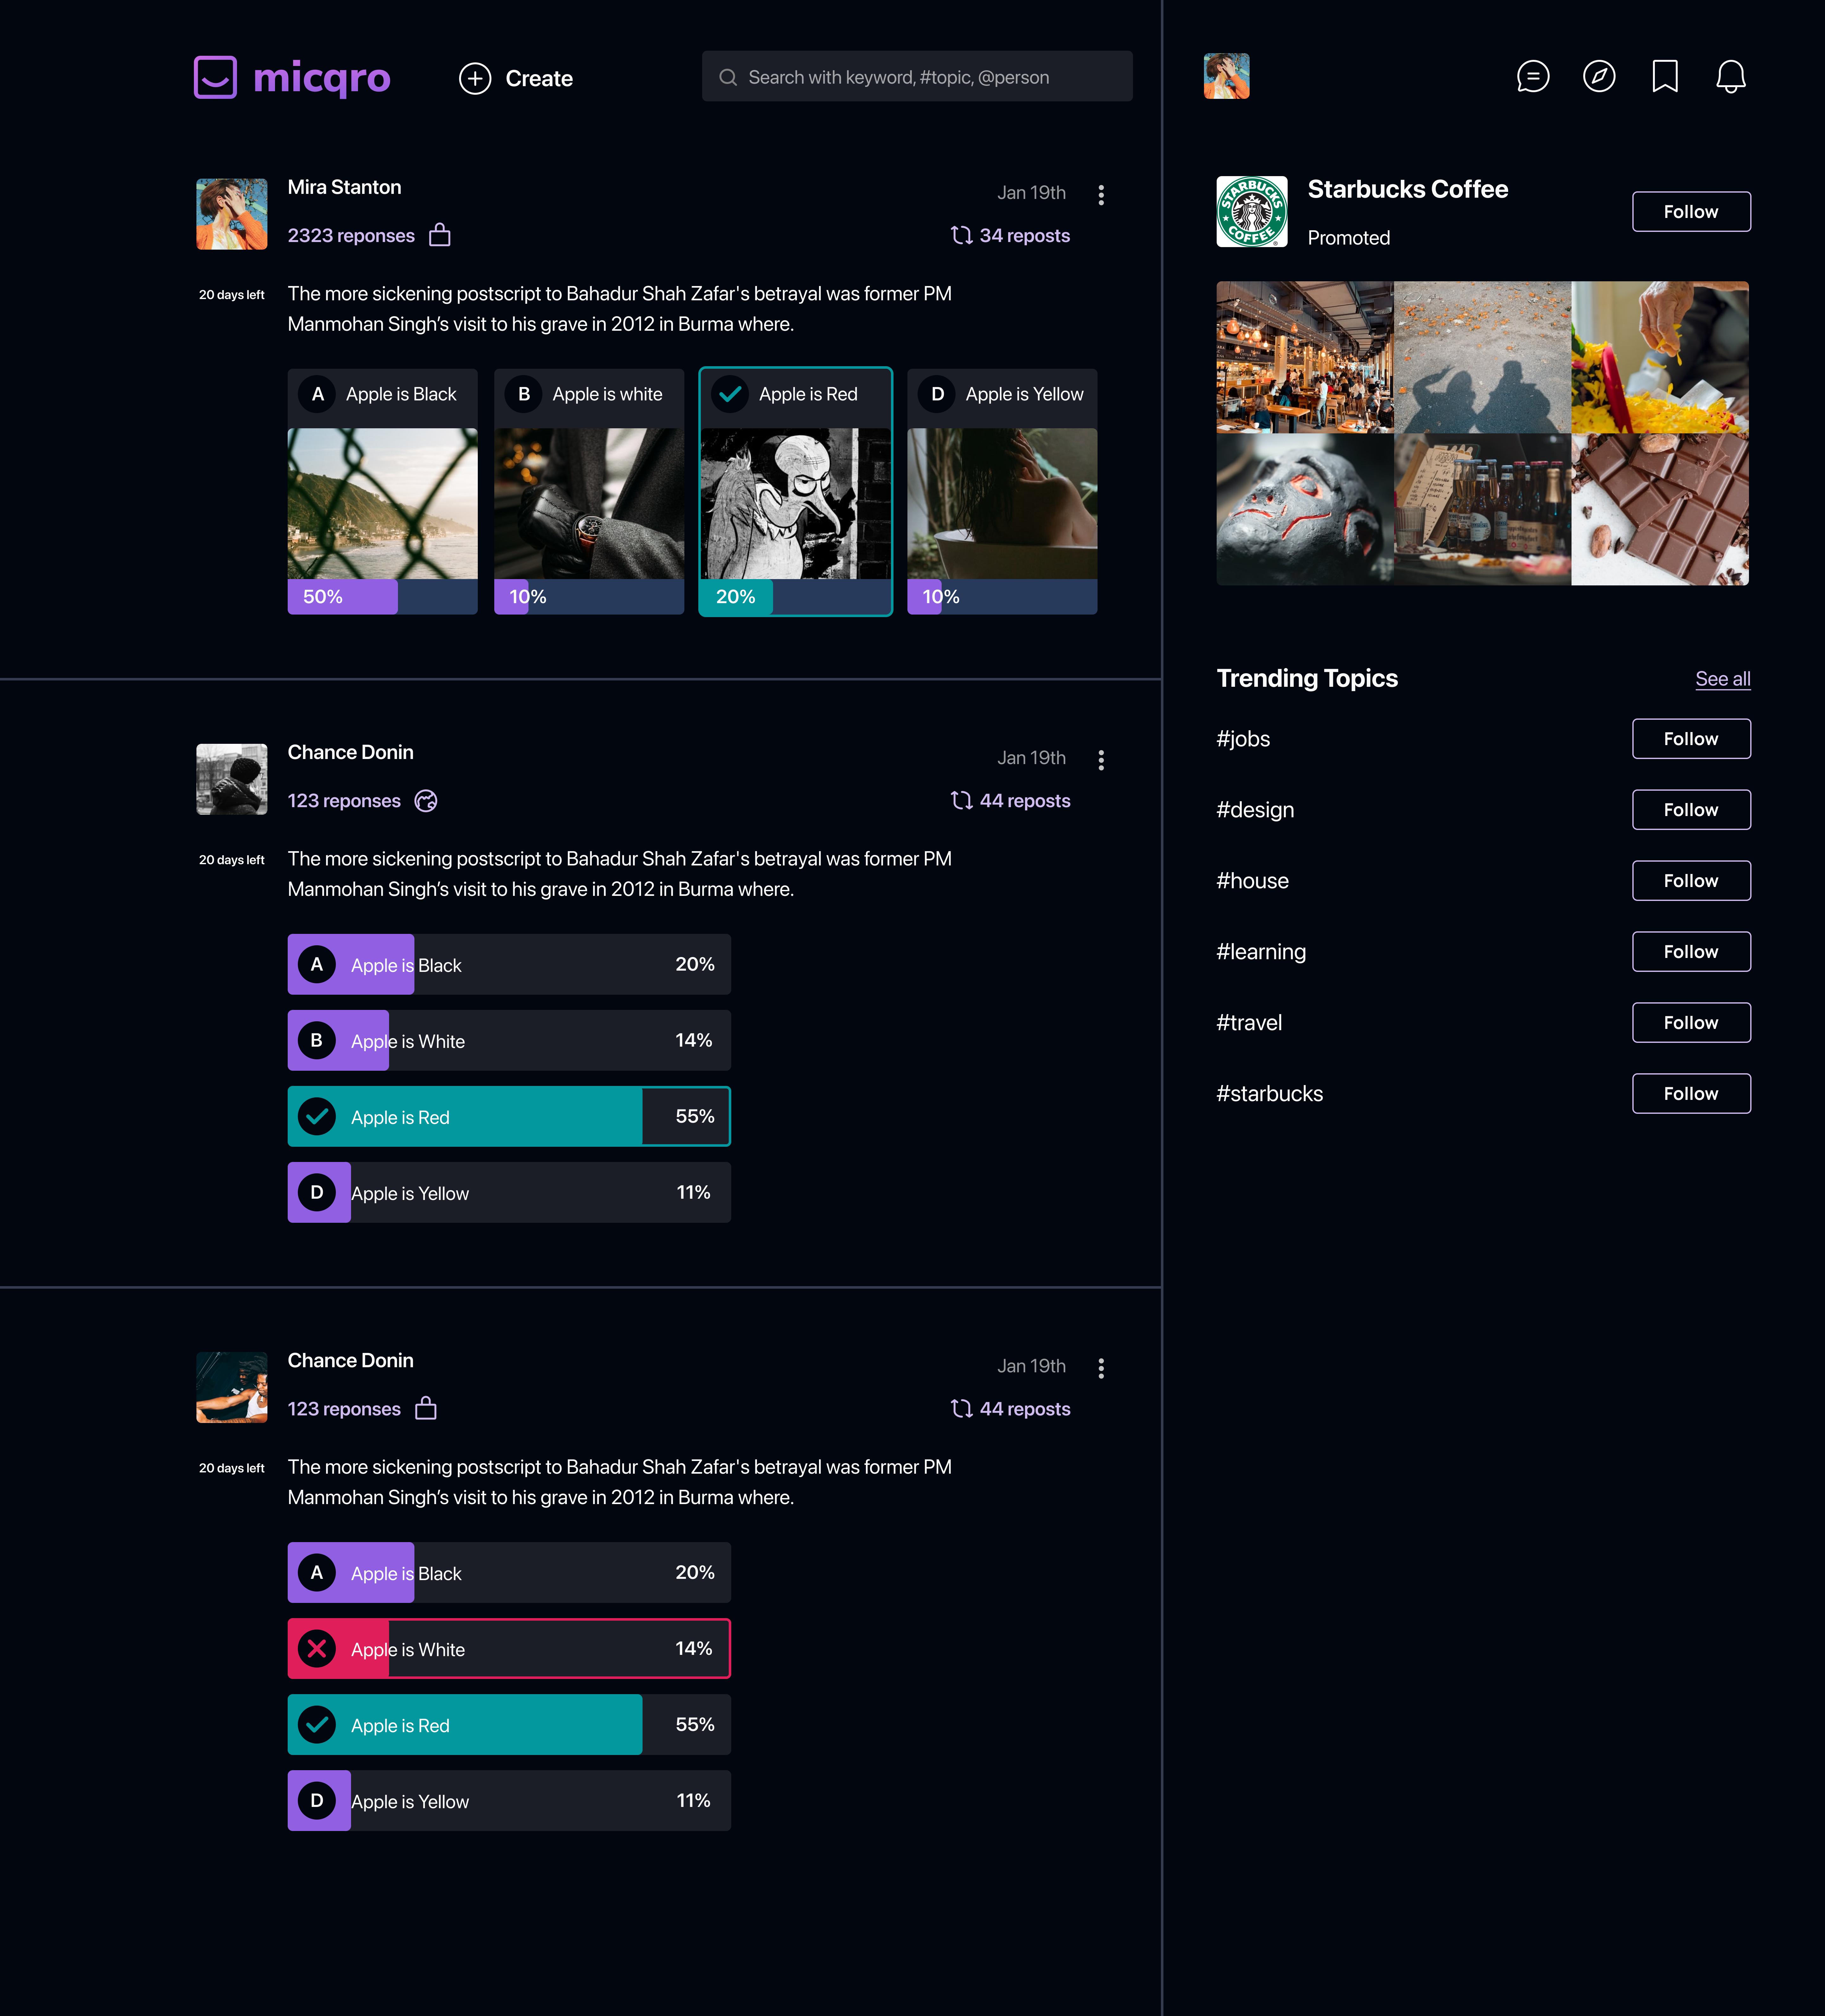This screenshot has width=1825, height=2016.
Task: Open more options on second post
Action: [x=1101, y=760]
